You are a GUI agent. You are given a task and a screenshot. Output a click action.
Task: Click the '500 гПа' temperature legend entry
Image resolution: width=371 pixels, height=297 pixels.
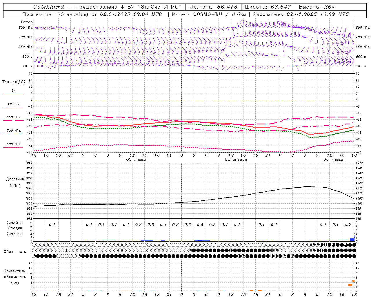[x=13, y=144]
